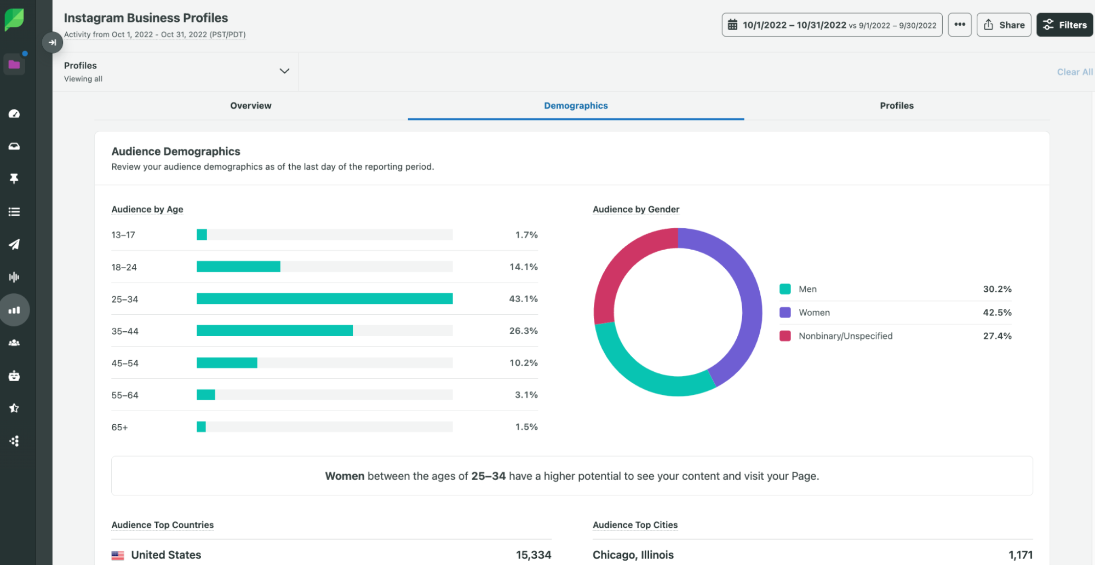Click the 25–34 age bar
This screenshot has height=565, width=1095.
pos(324,299)
